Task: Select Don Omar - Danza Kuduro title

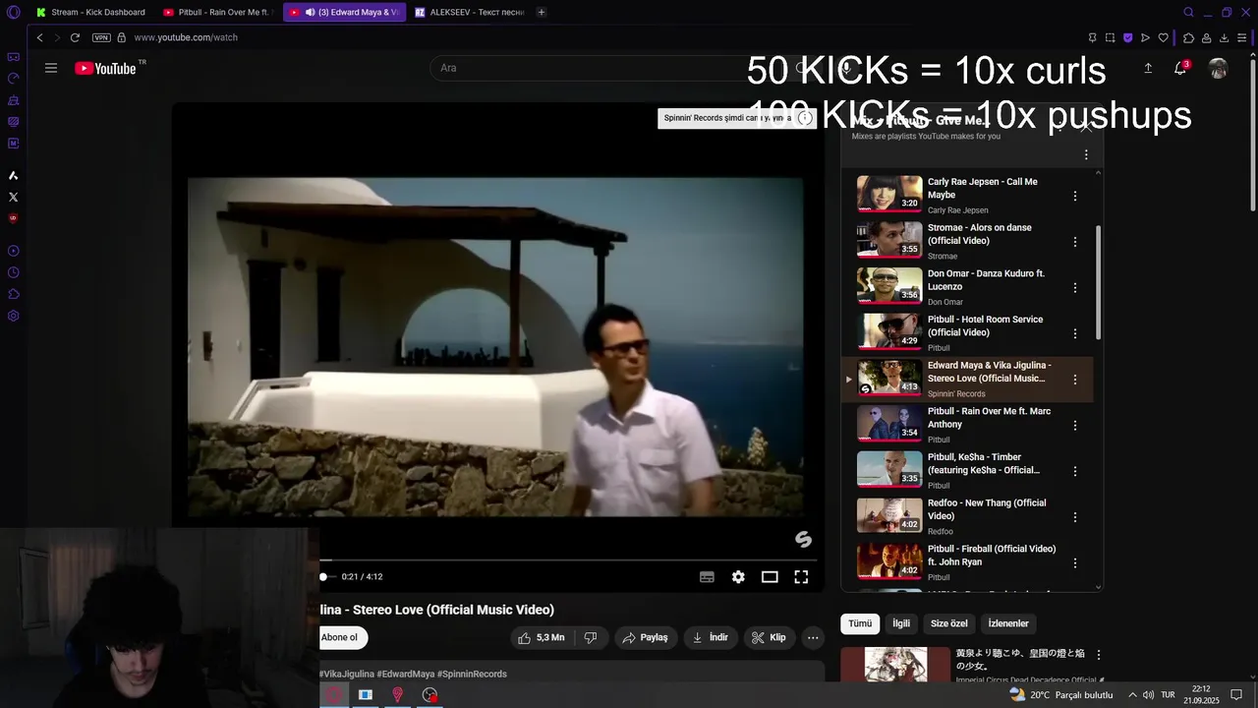Action: [x=986, y=280]
